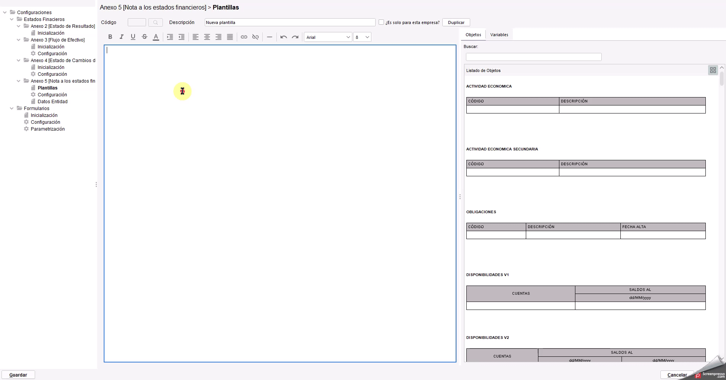Click the Buscar search field
This screenshot has width=726, height=380.
coord(533,57)
